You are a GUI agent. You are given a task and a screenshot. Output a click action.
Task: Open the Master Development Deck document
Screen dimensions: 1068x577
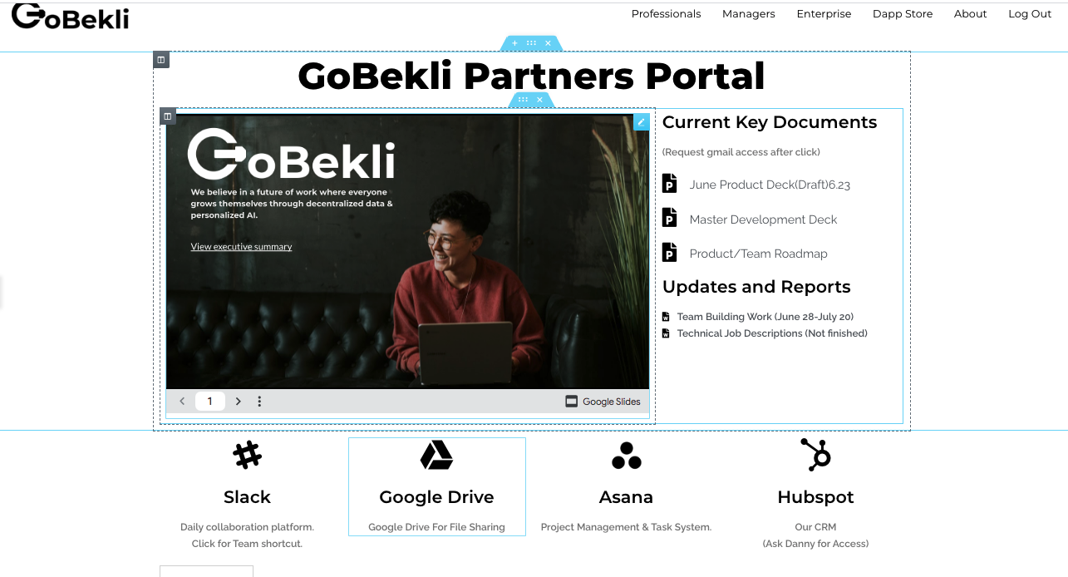[763, 219]
